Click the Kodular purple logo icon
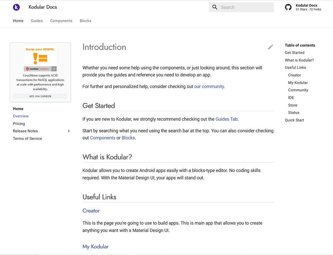333x255 pixels. [16, 7]
